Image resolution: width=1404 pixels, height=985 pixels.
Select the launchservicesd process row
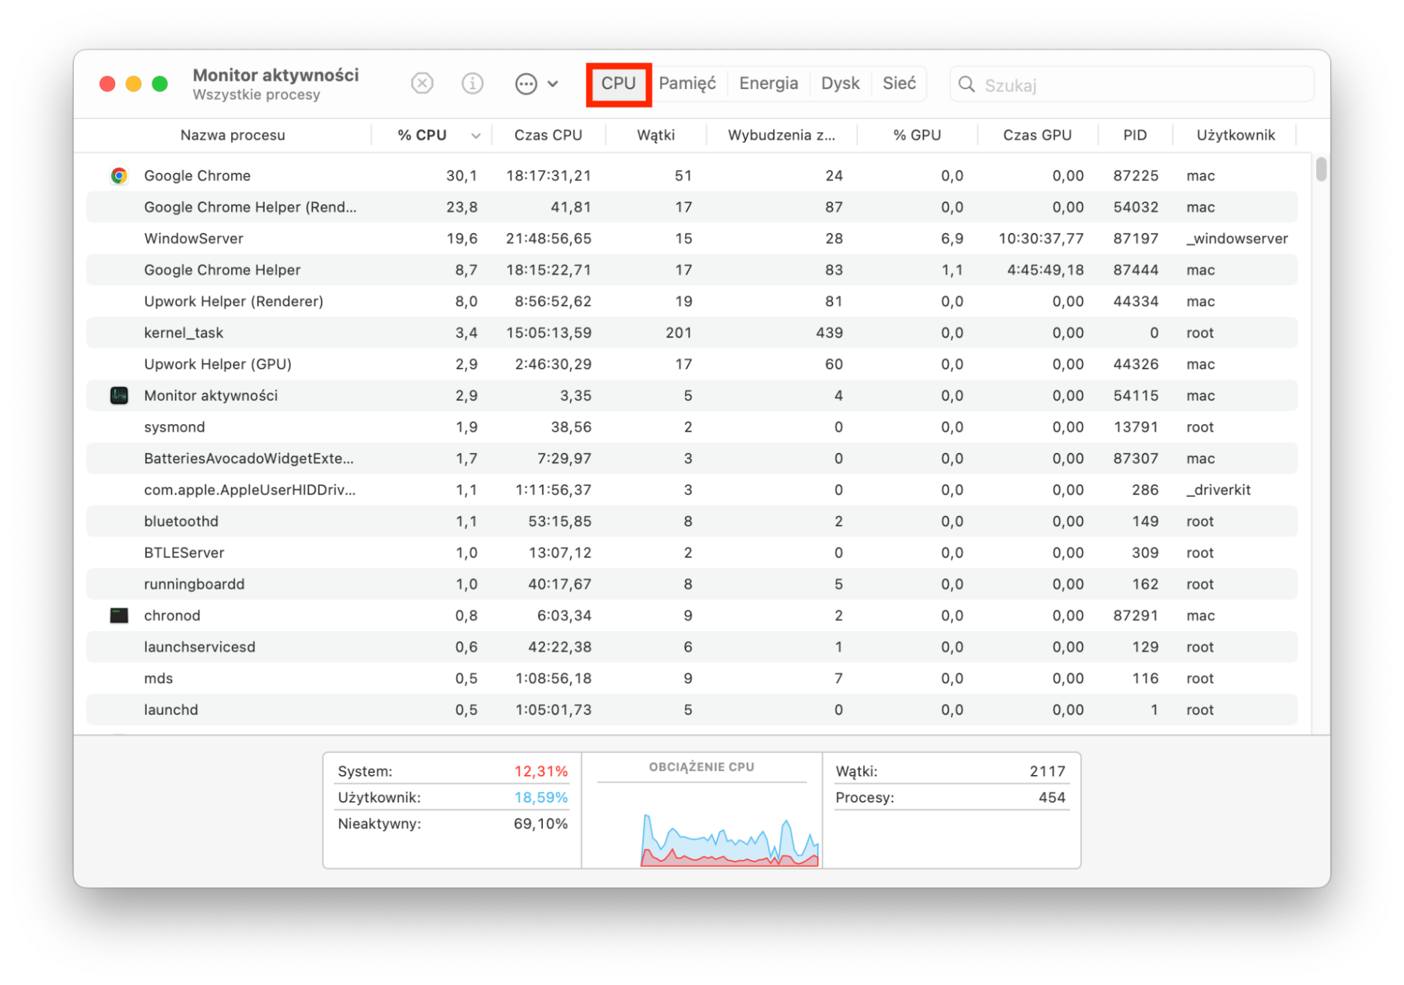692,647
